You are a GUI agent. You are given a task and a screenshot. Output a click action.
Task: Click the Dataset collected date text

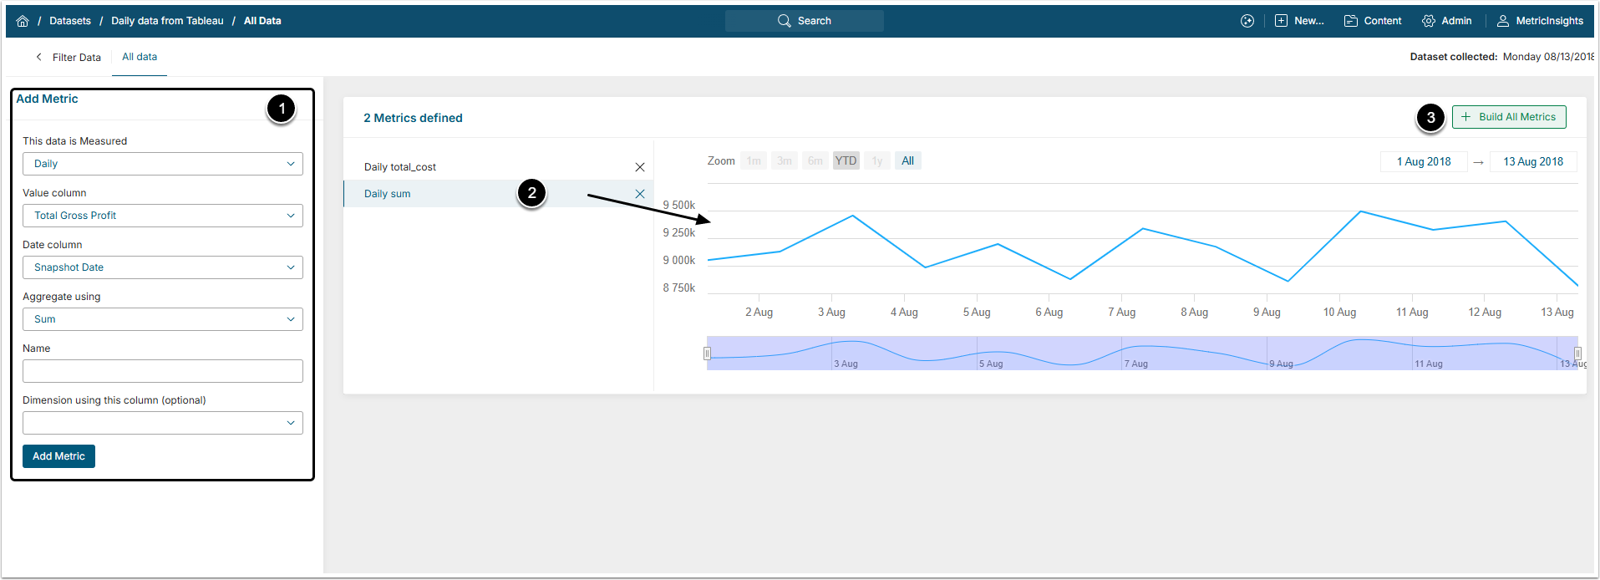1501,57
